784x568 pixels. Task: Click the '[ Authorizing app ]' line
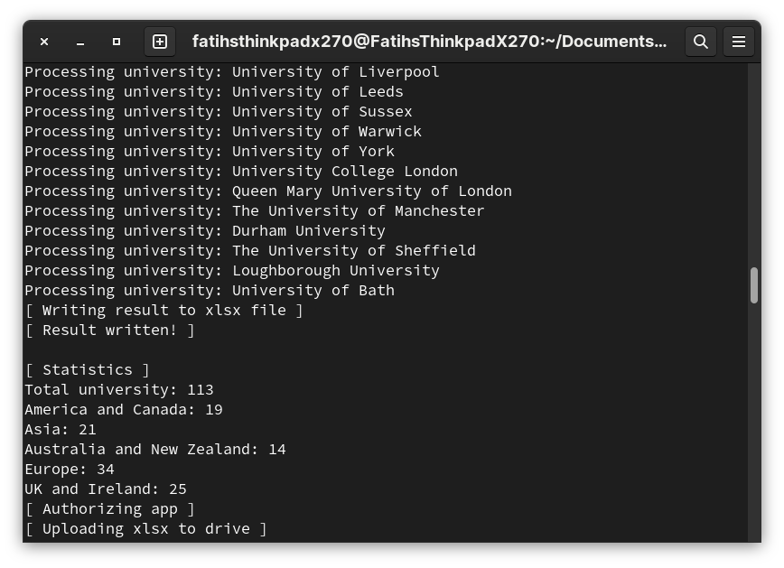pos(109,509)
